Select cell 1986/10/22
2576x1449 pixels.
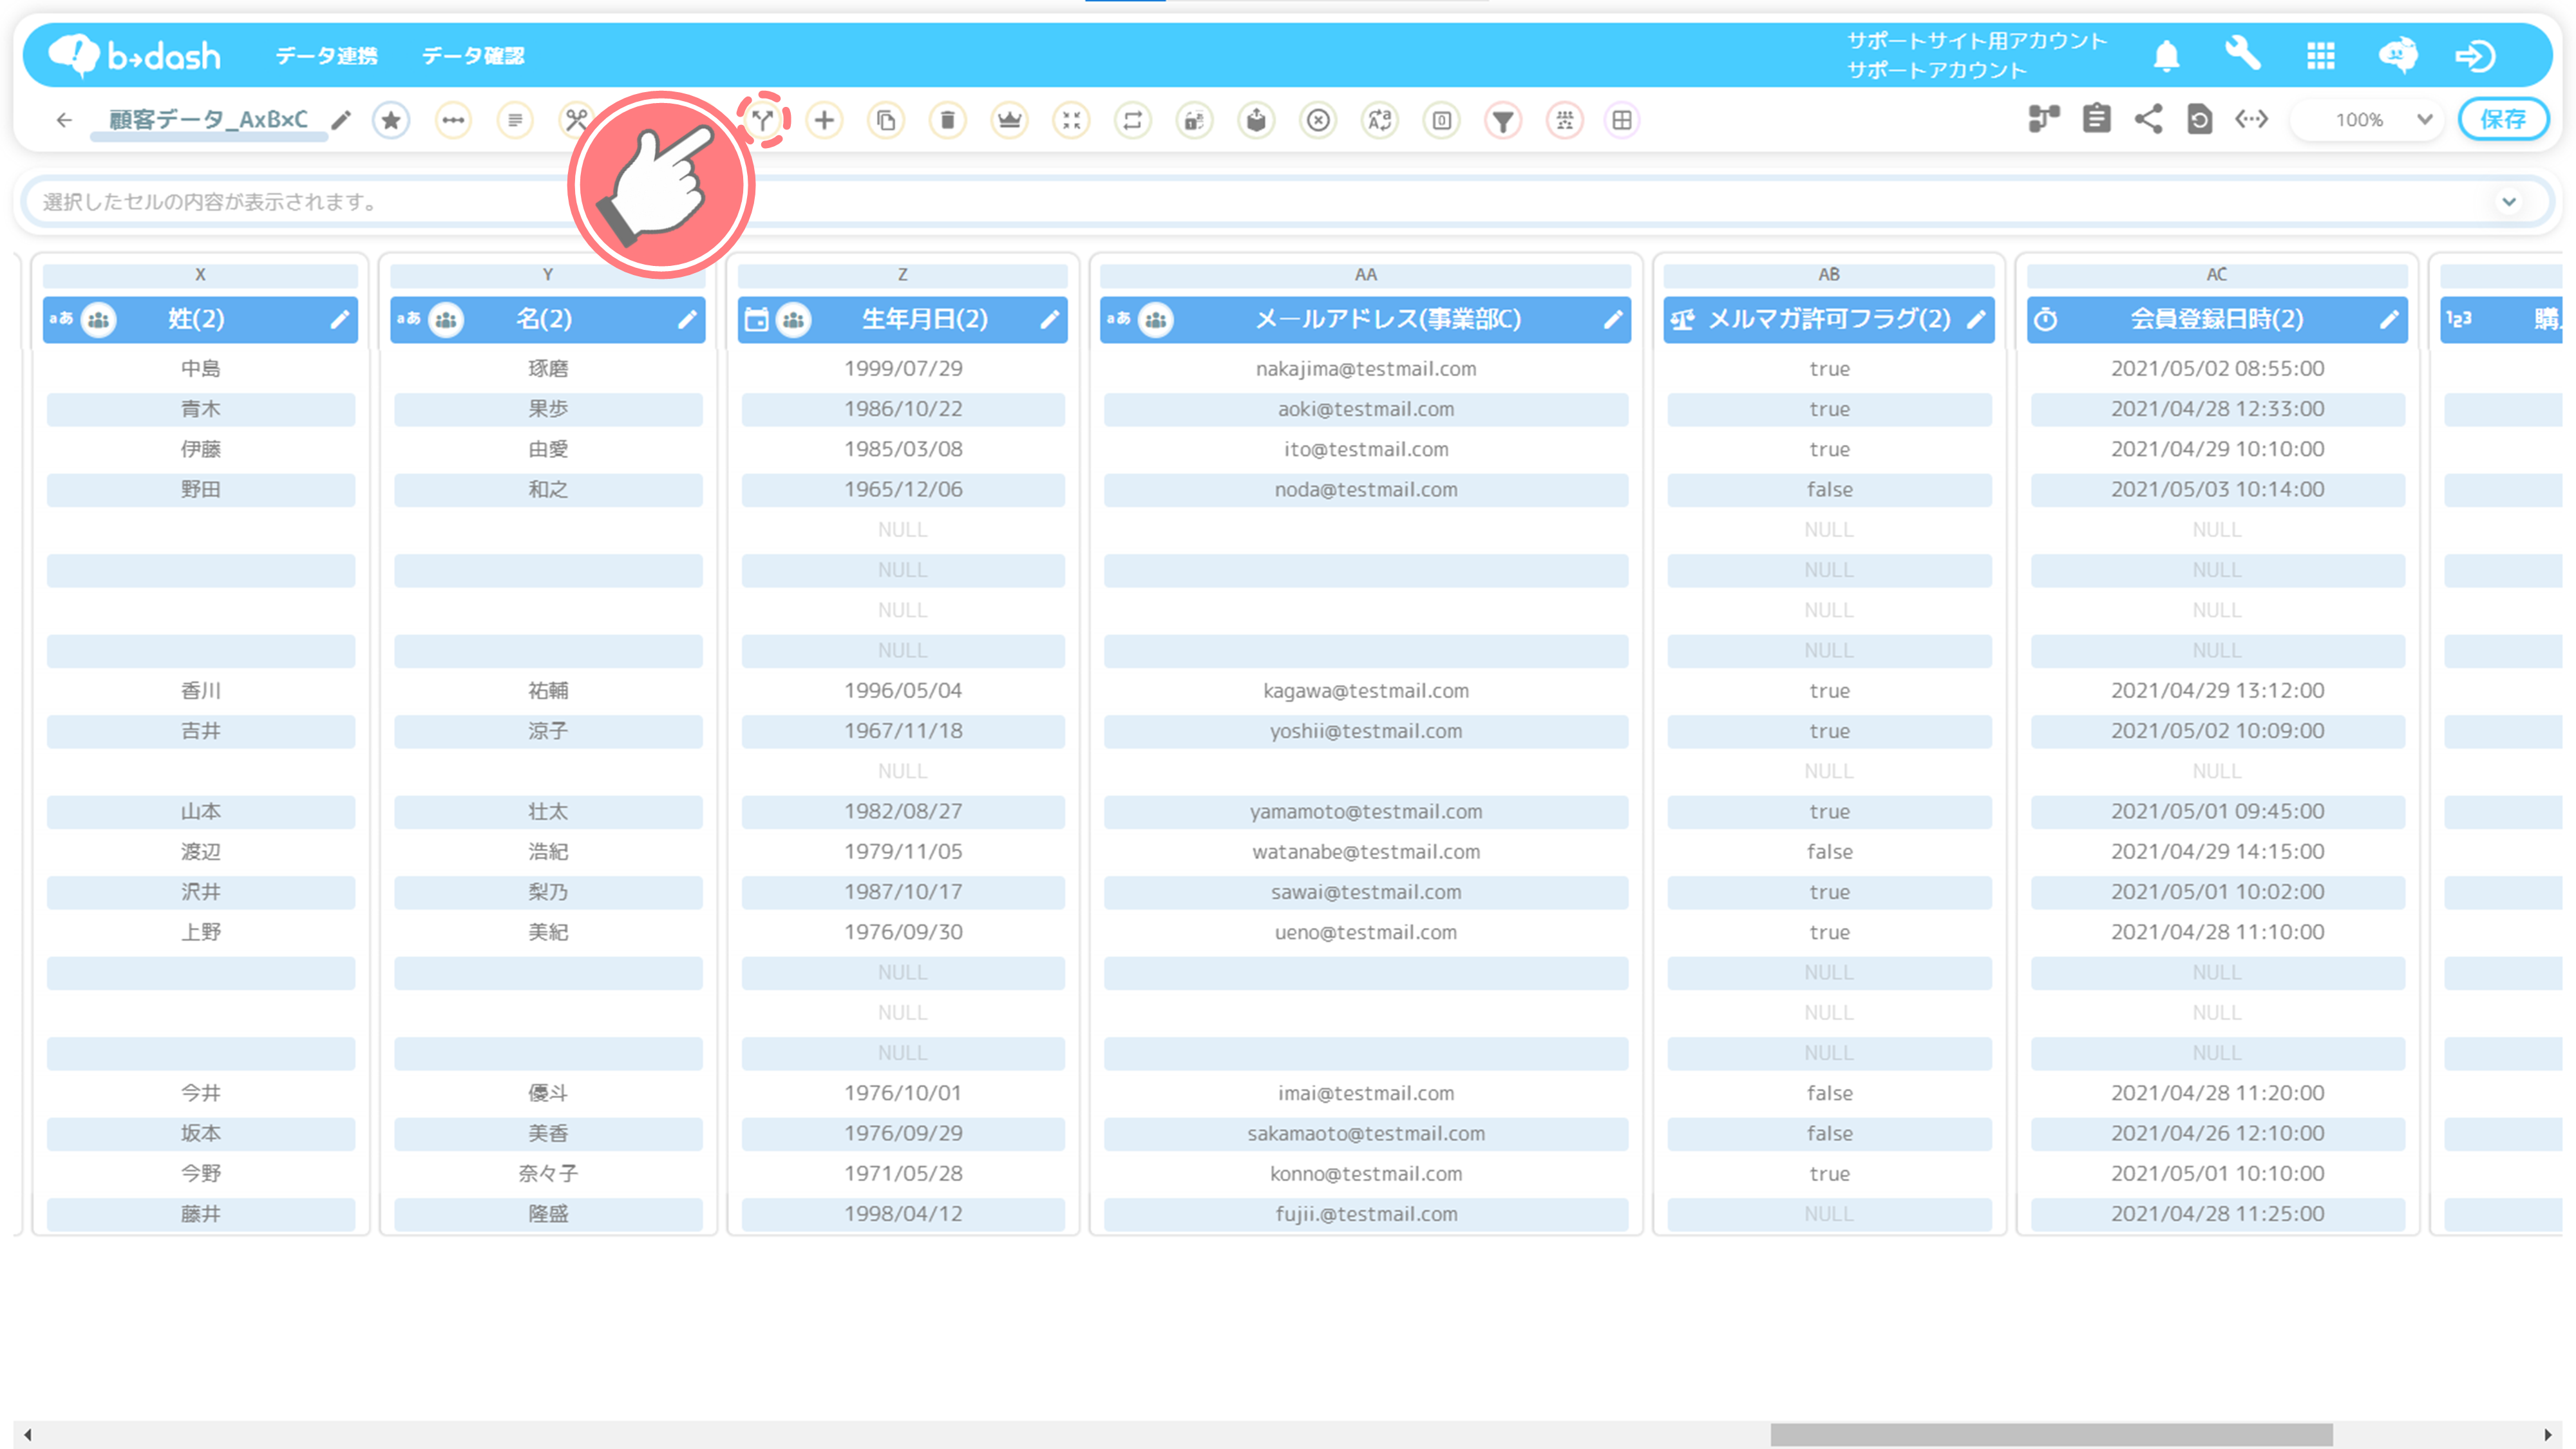903,409
